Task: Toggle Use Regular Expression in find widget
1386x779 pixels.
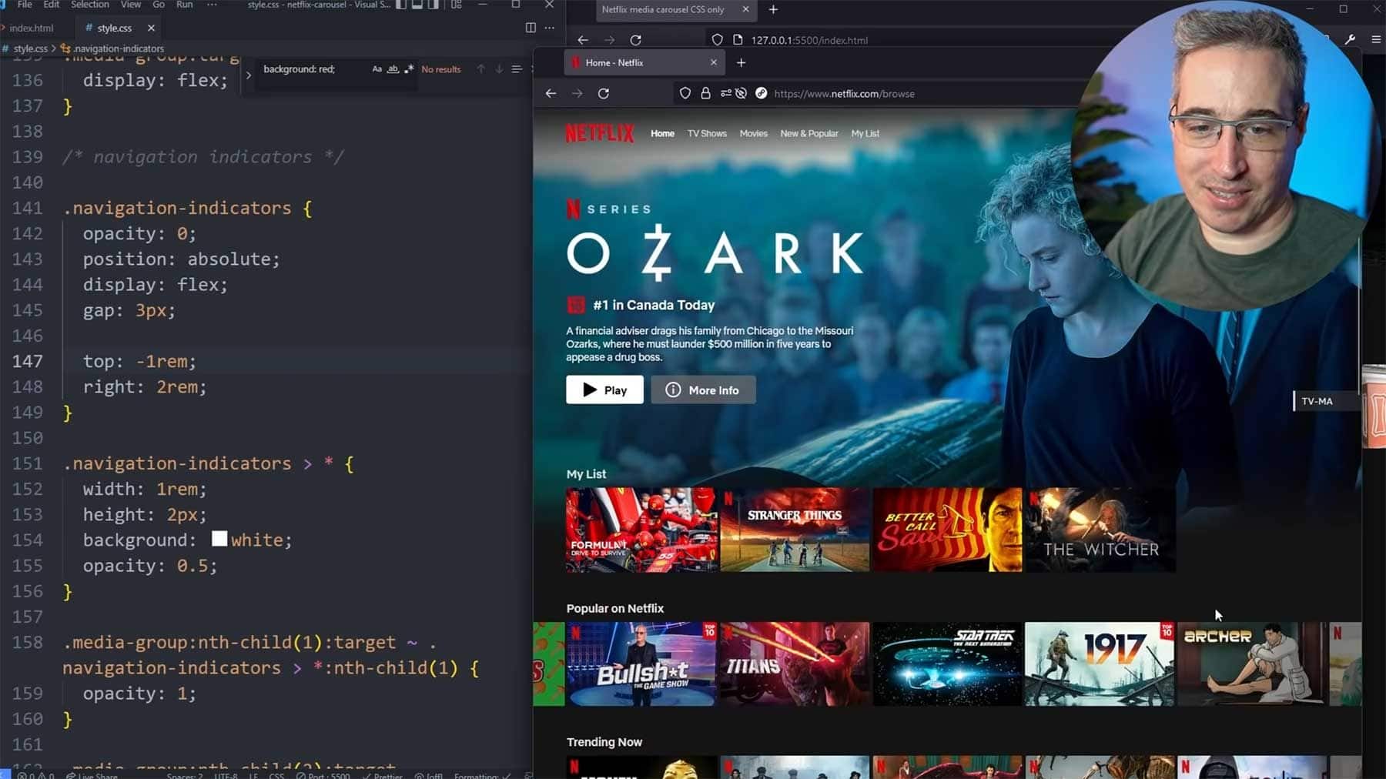Action: coord(409,69)
